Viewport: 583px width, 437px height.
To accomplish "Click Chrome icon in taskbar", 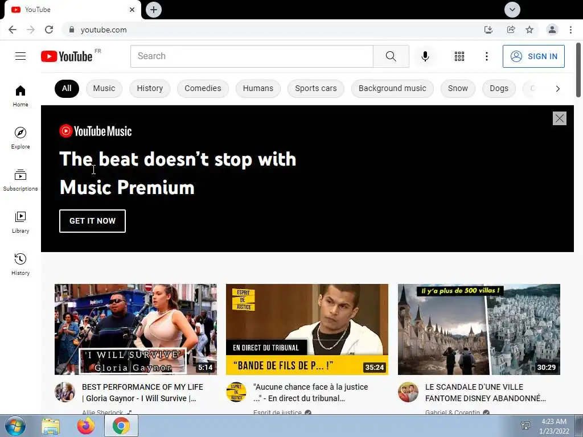I will tap(121, 426).
